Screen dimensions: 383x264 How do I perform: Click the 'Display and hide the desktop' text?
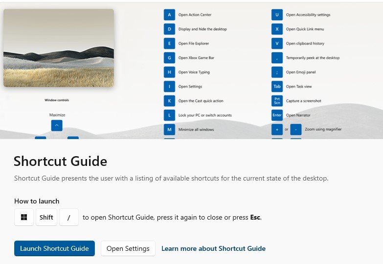click(x=203, y=29)
